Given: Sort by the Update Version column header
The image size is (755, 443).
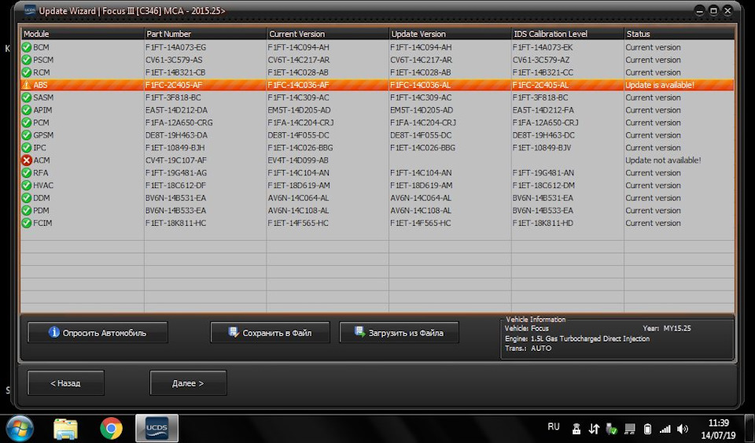Looking at the screenshot, I should click(x=450, y=34).
